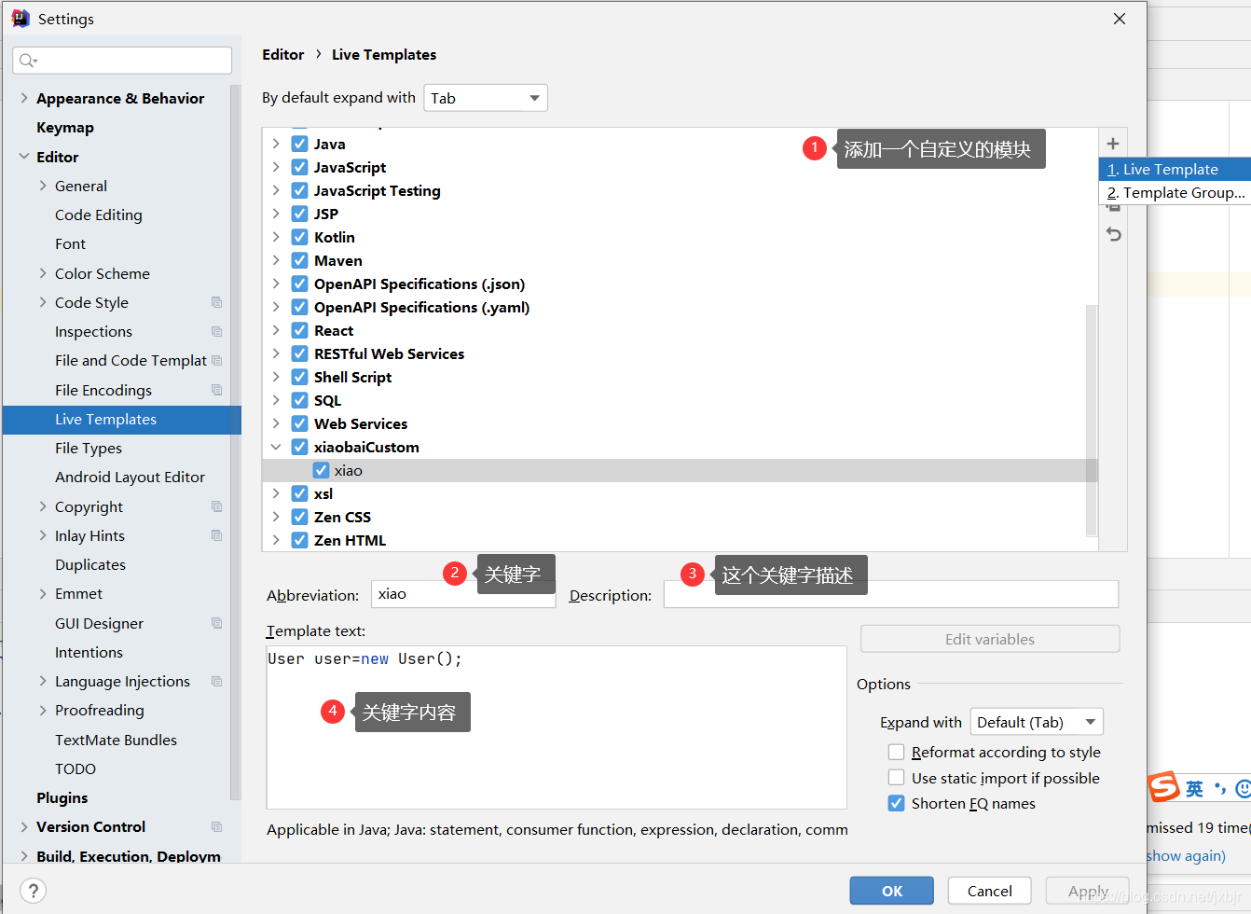Click the Apply button

pos(1087,891)
